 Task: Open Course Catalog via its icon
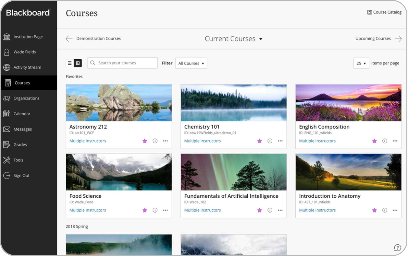coord(369,12)
